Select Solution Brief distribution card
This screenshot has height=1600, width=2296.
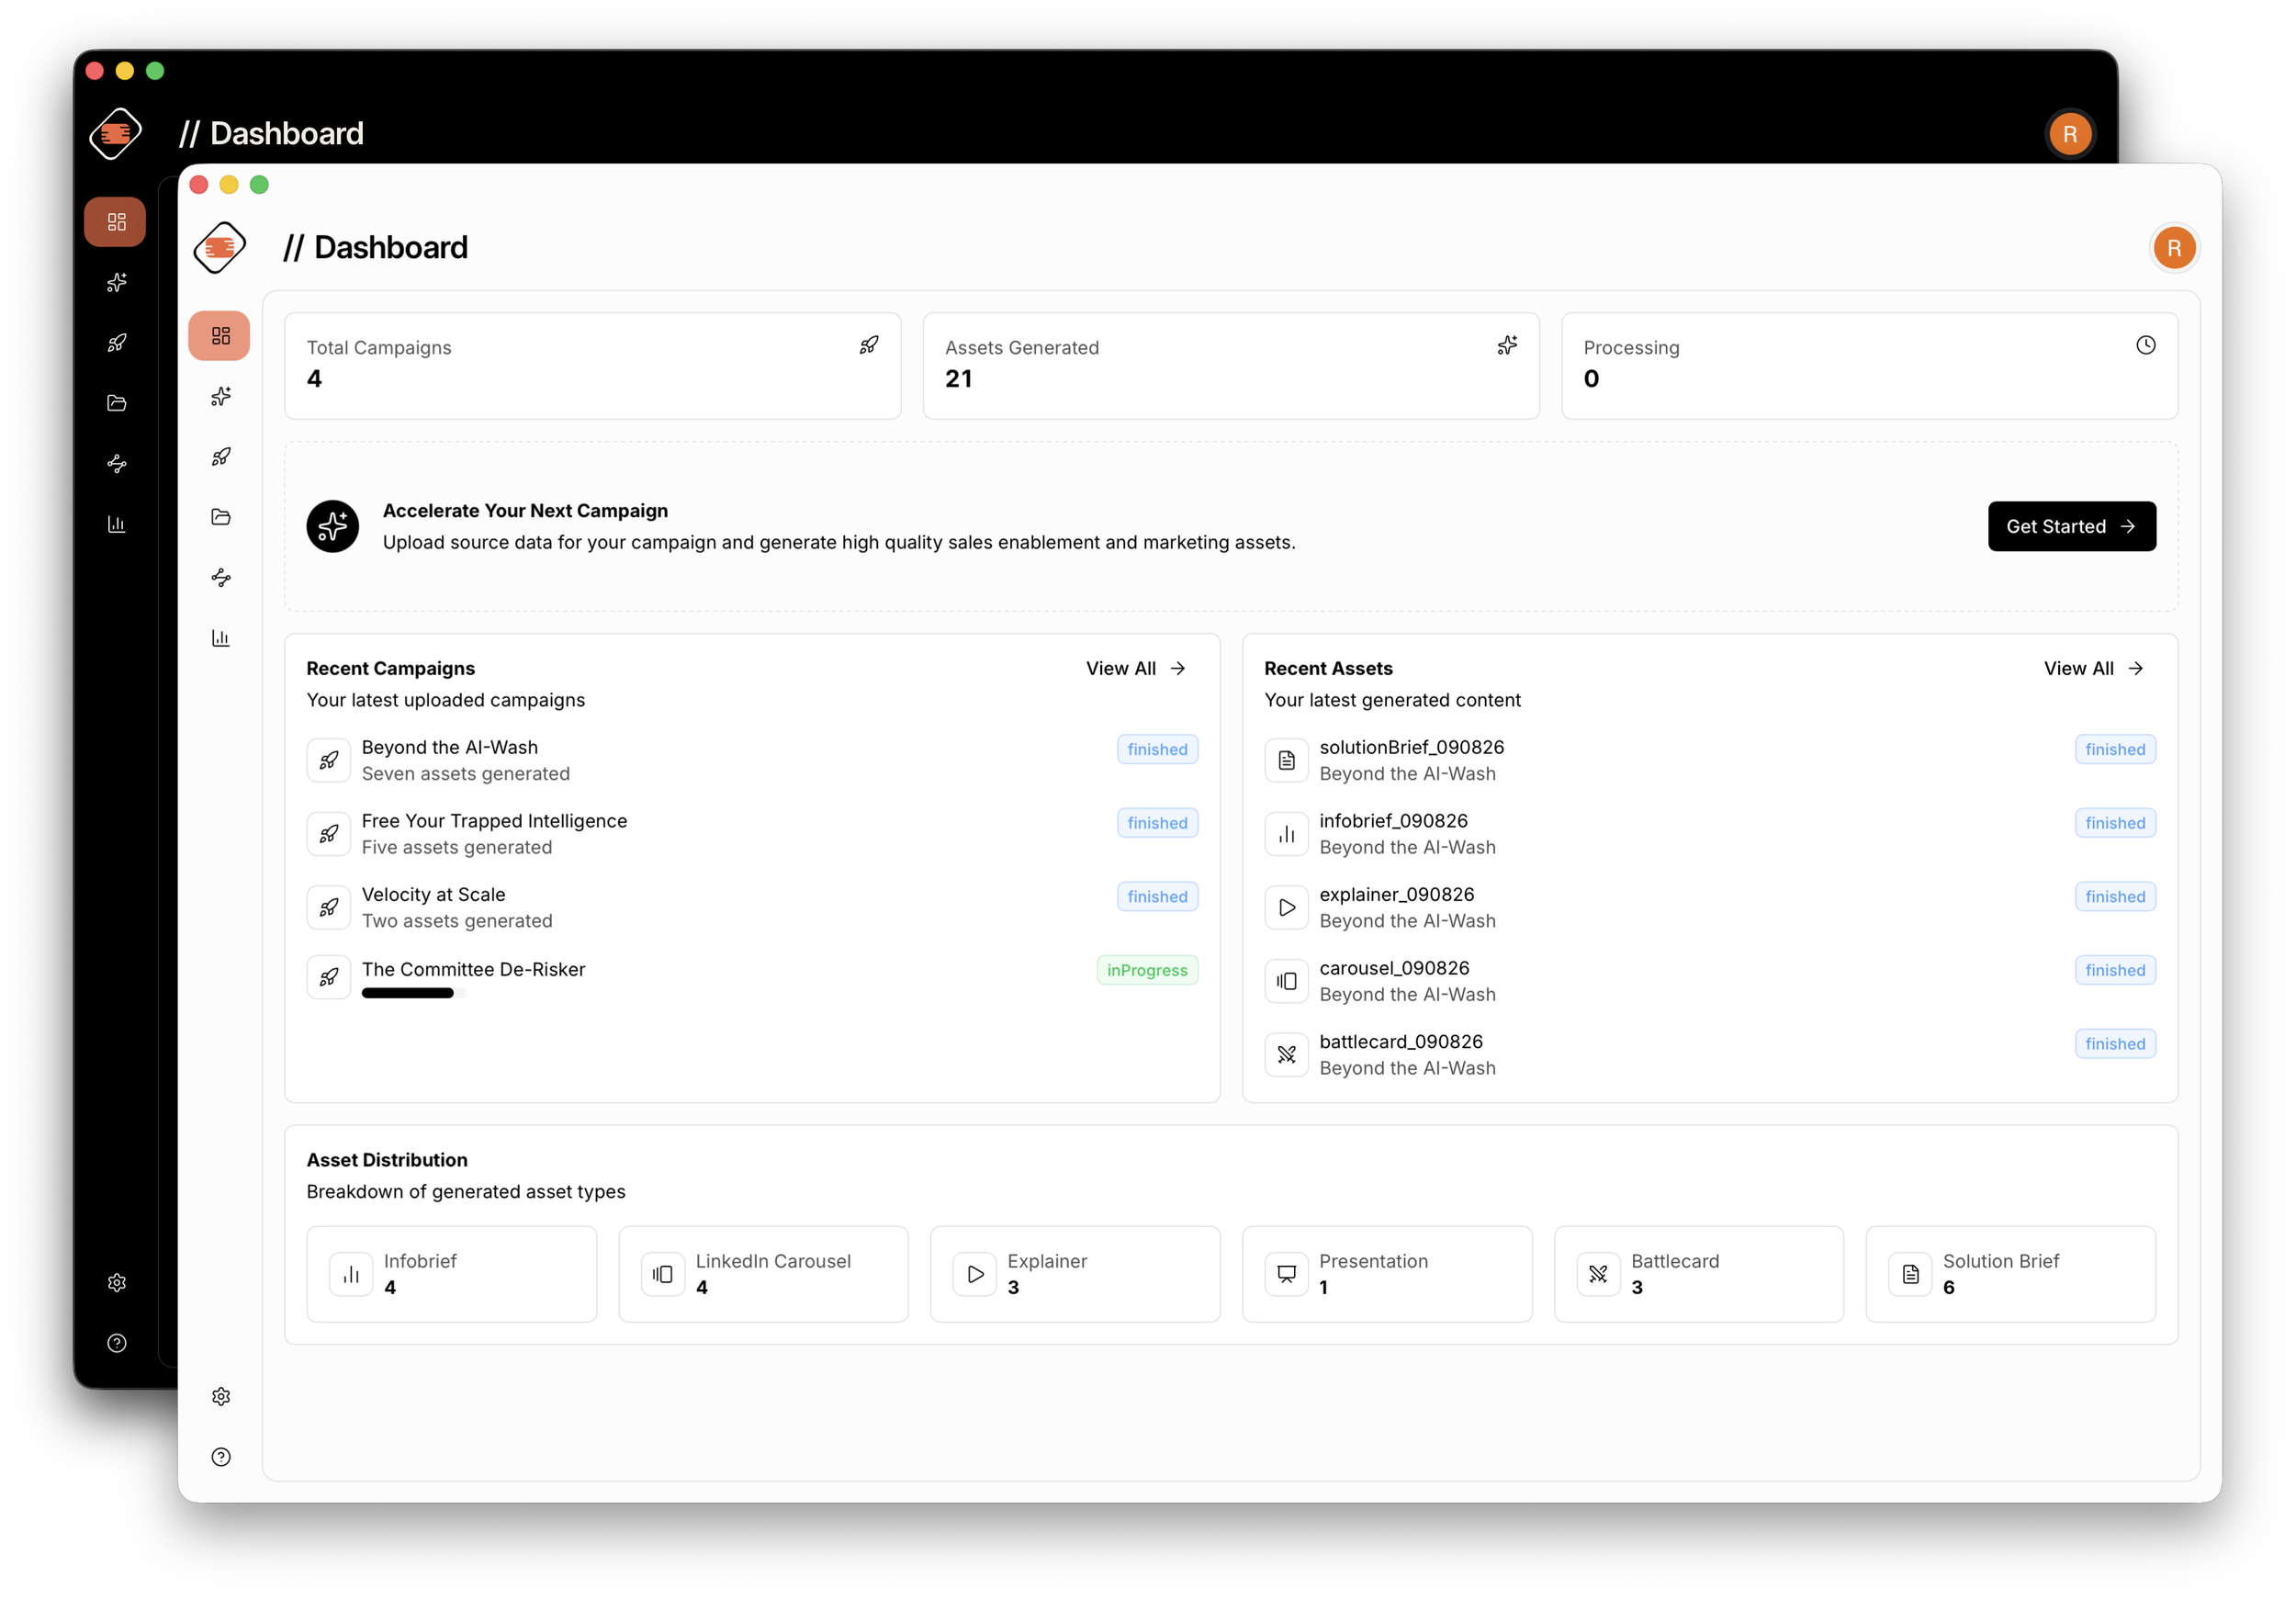point(2011,1275)
